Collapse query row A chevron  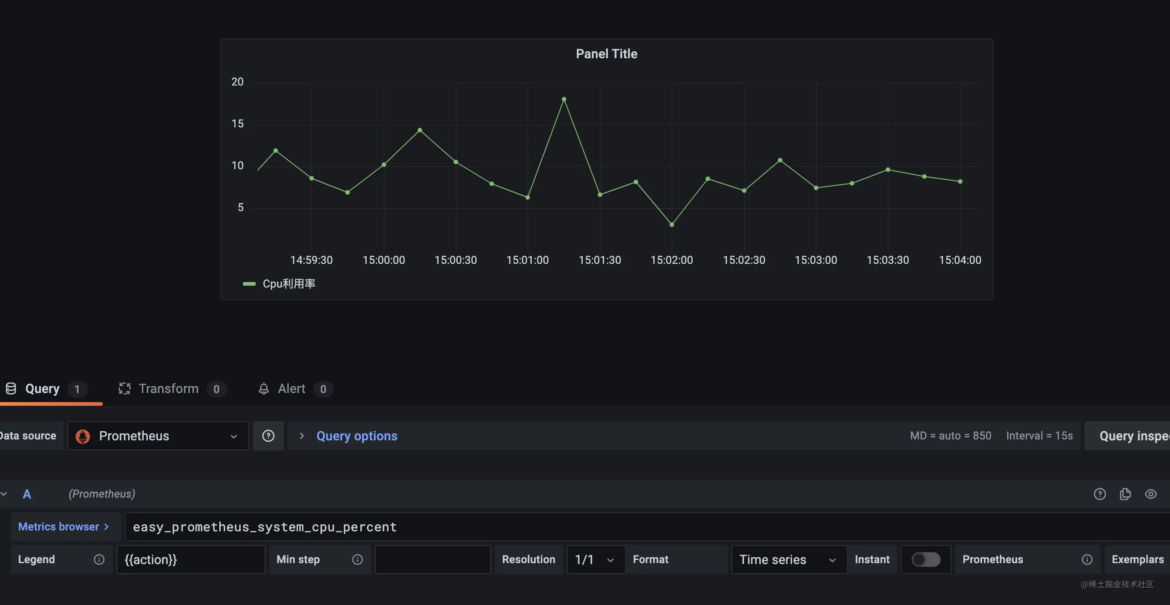[4, 494]
